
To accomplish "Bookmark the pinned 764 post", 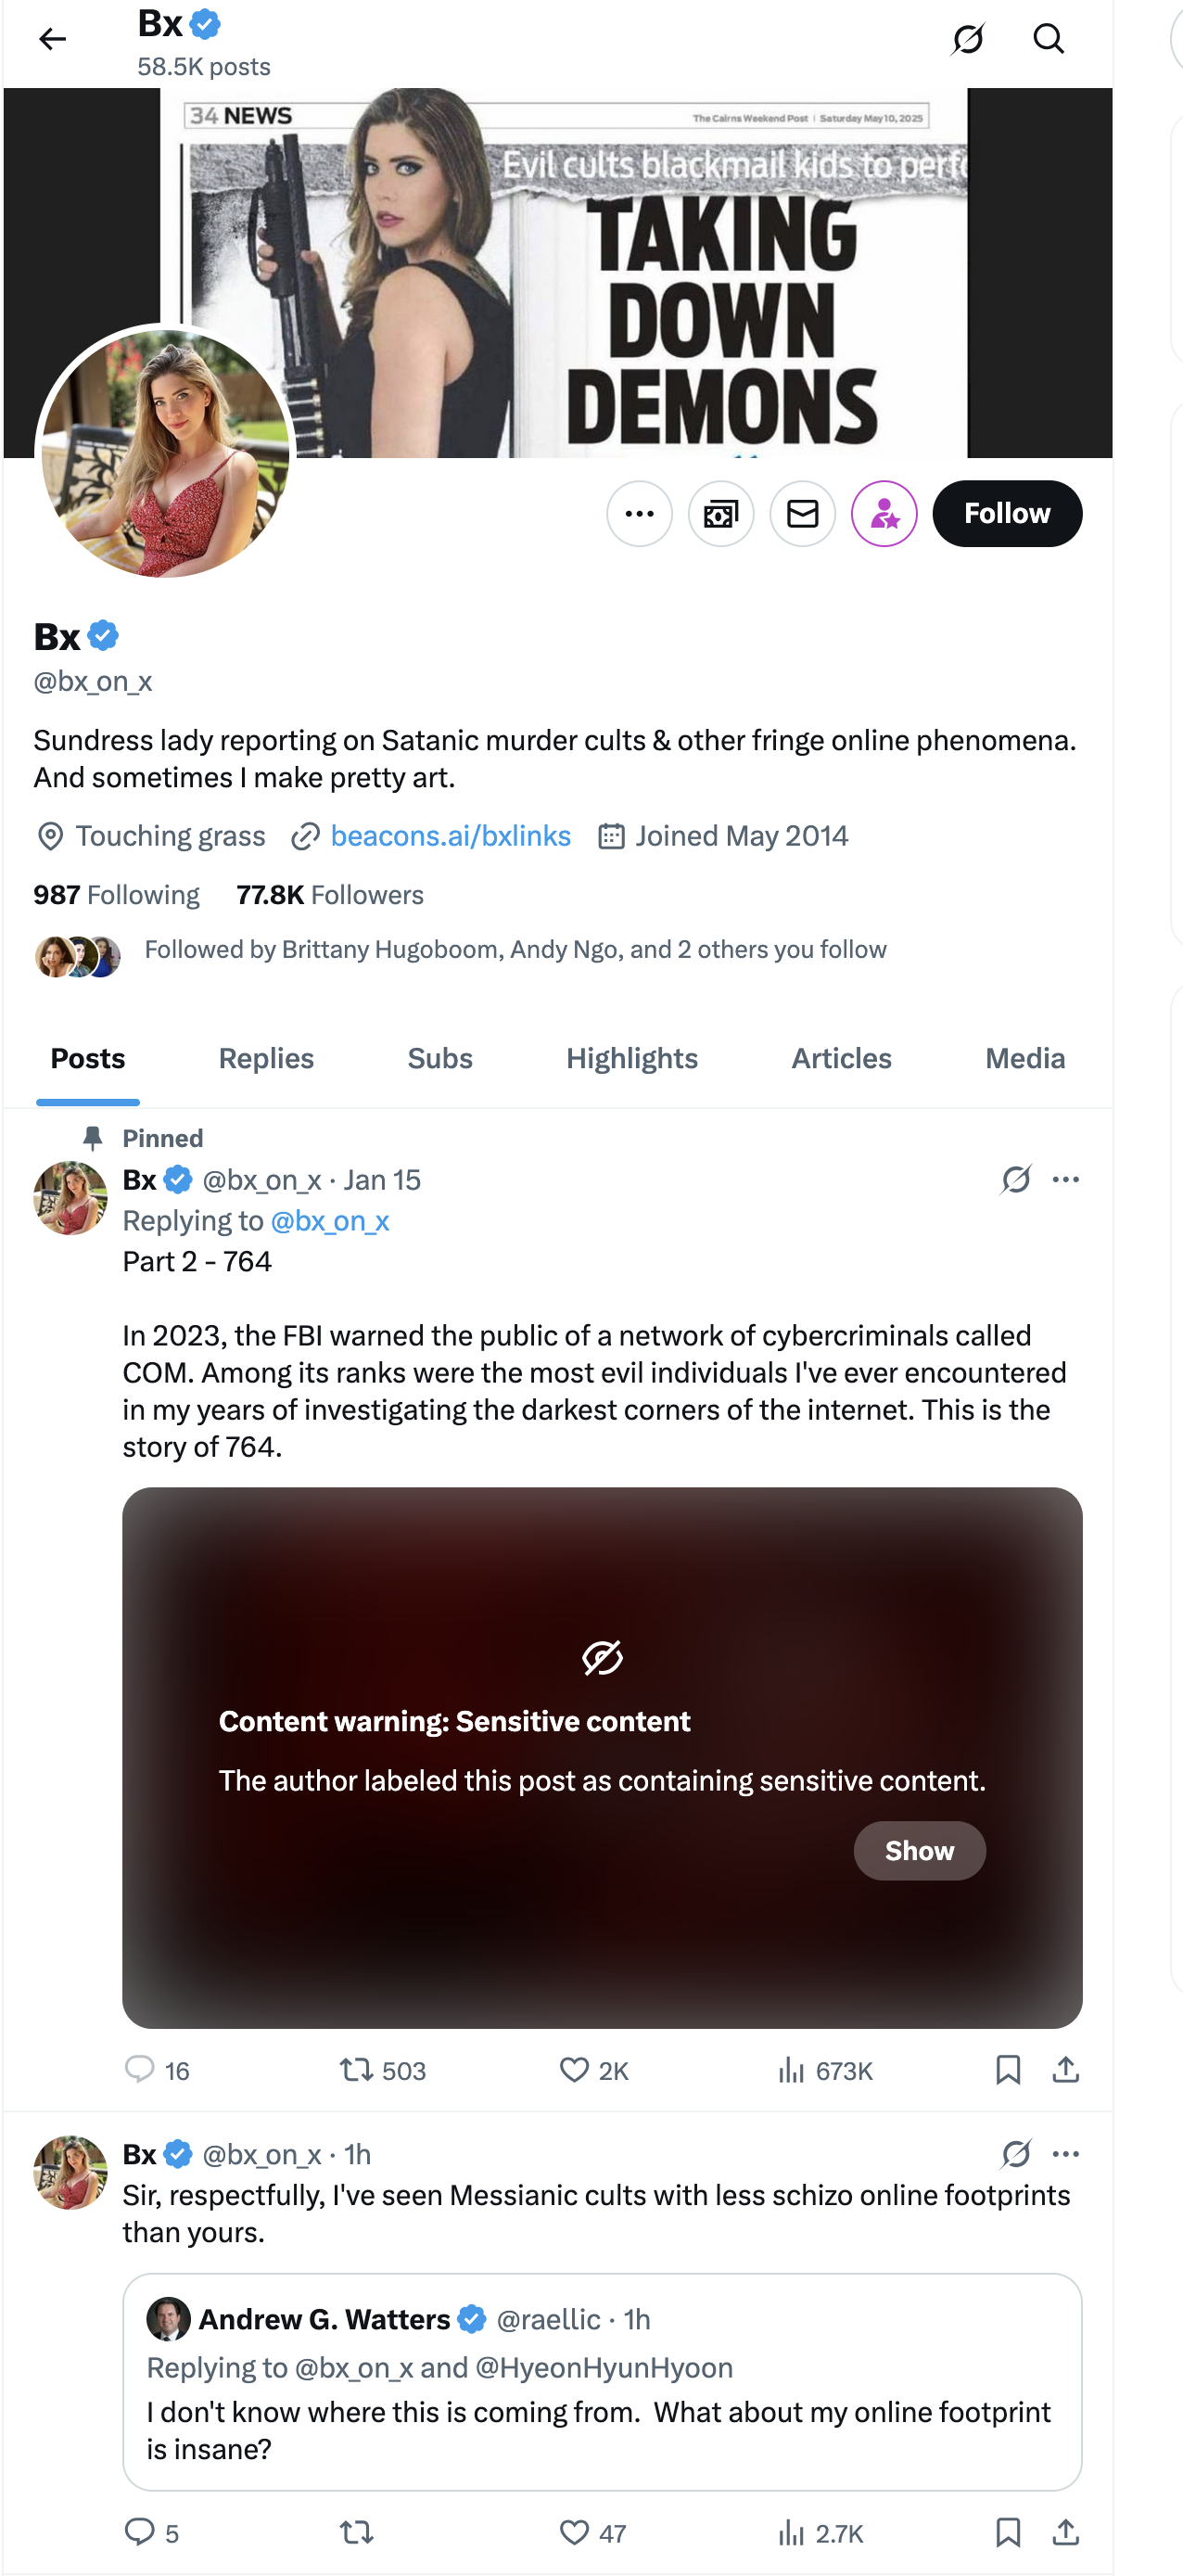I will (x=1008, y=2070).
